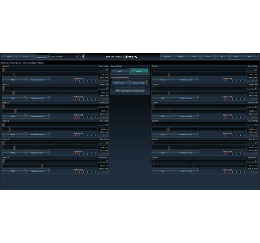Open the Outputs tab
Image resolution: width=260 pixels, height=243 pixels.
[166, 57]
